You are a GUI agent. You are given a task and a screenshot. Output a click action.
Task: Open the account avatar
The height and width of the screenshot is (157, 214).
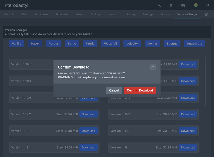point(196,5)
